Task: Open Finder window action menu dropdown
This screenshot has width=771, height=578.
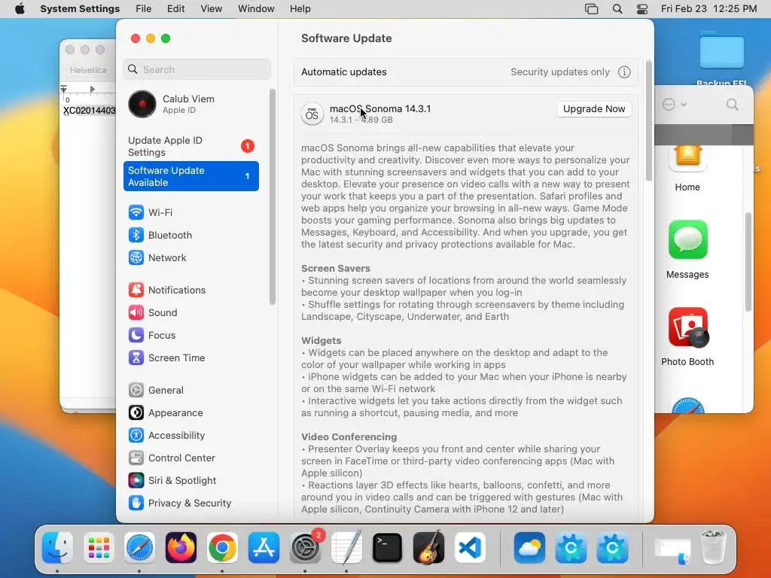Action: click(674, 105)
